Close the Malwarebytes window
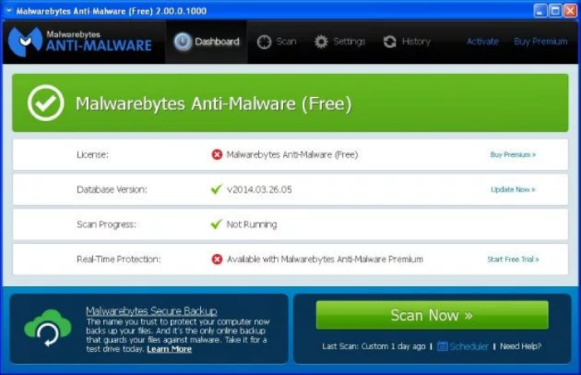The width and height of the screenshot is (581, 375). [570, 11]
